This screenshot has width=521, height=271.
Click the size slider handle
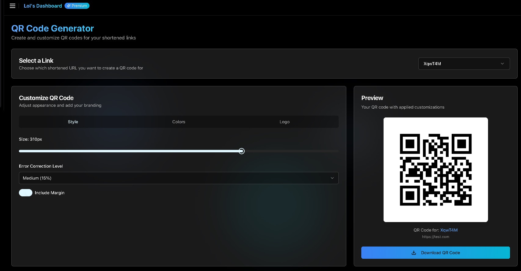(x=242, y=151)
